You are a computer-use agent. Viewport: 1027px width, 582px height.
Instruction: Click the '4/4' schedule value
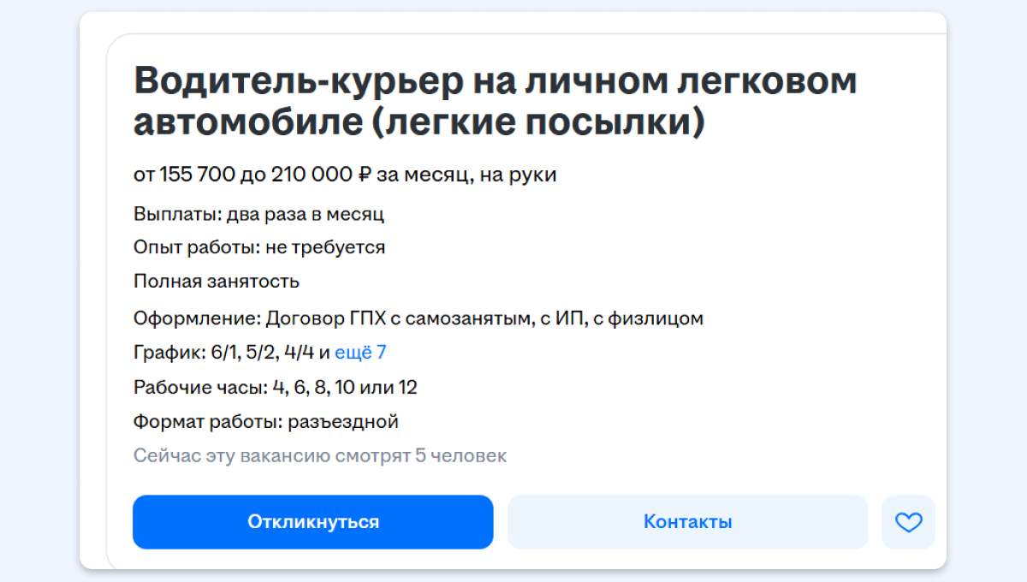[x=291, y=352]
